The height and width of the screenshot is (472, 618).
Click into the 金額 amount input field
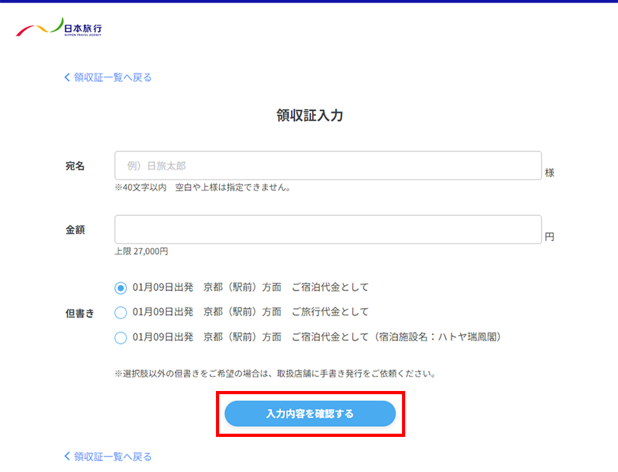(x=327, y=230)
